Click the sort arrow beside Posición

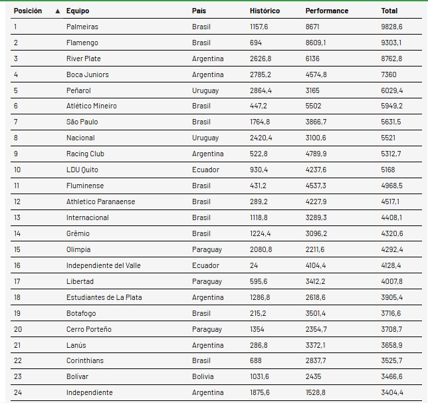[x=57, y=11]
